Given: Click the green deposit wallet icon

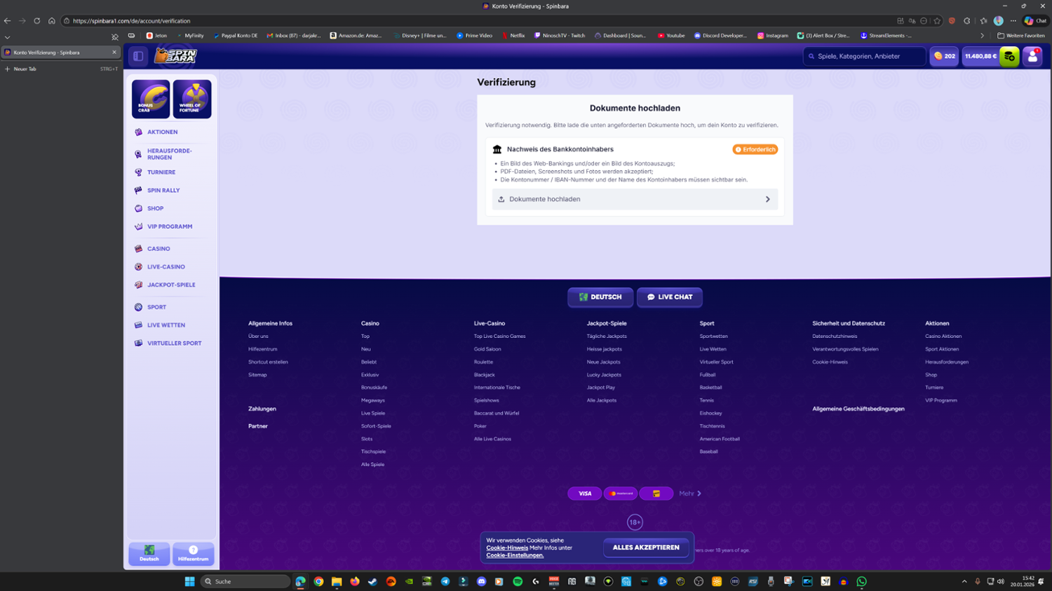Looking at the screenshot, I should pos(1009,56).
